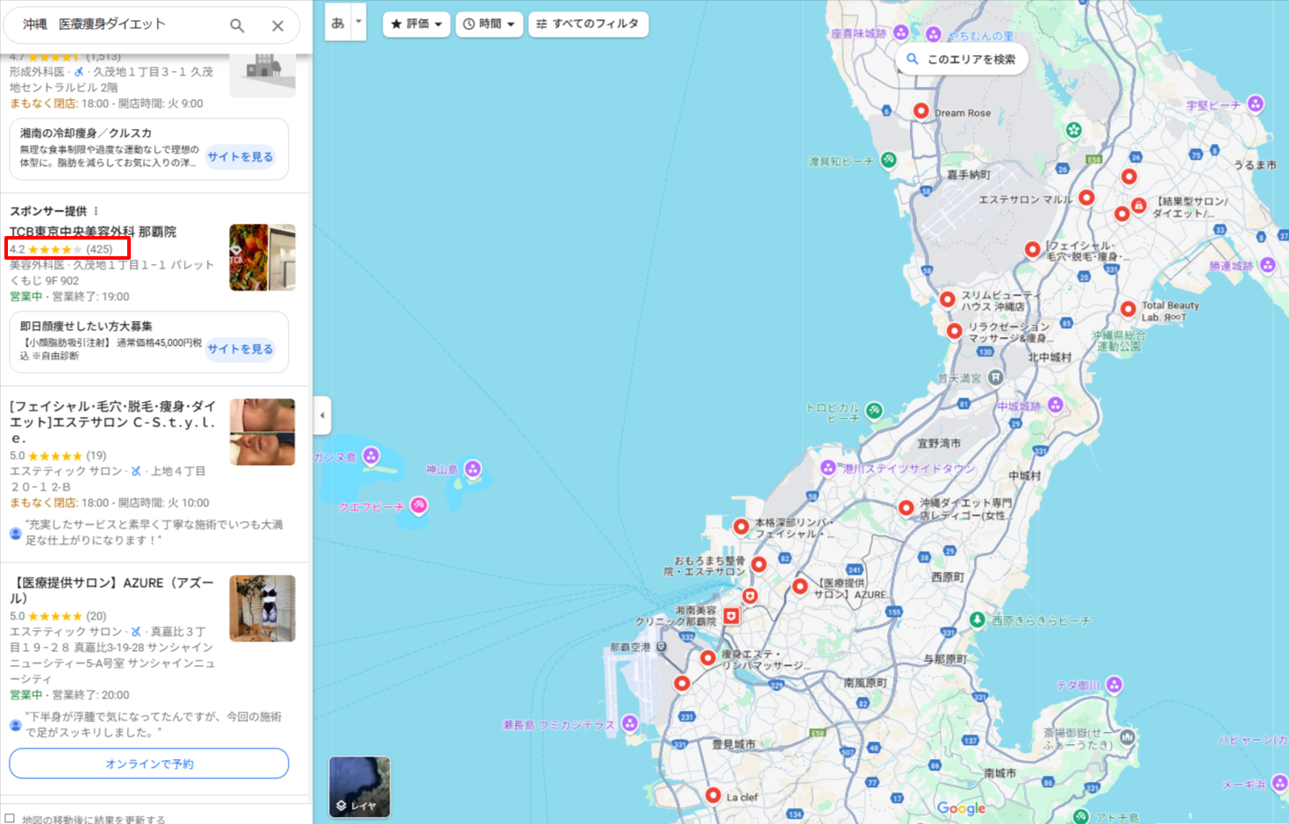This screenshot has height=824, width=1289.
Task: Open the 評価 rating filter dropdown
Action: [x=416, y=24]
